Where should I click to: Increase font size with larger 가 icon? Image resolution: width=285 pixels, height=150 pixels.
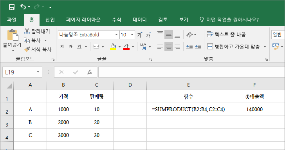click(140, 34)
